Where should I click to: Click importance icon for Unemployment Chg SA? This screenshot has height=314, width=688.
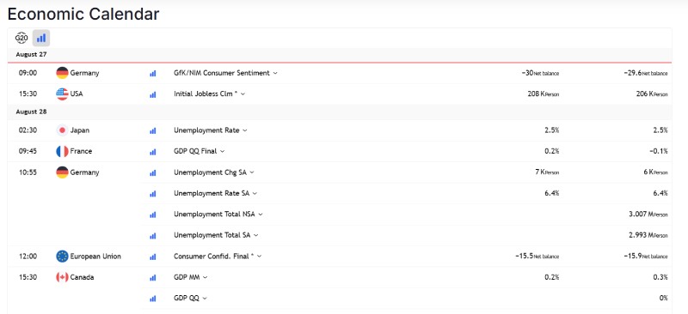tap(153, 172)
